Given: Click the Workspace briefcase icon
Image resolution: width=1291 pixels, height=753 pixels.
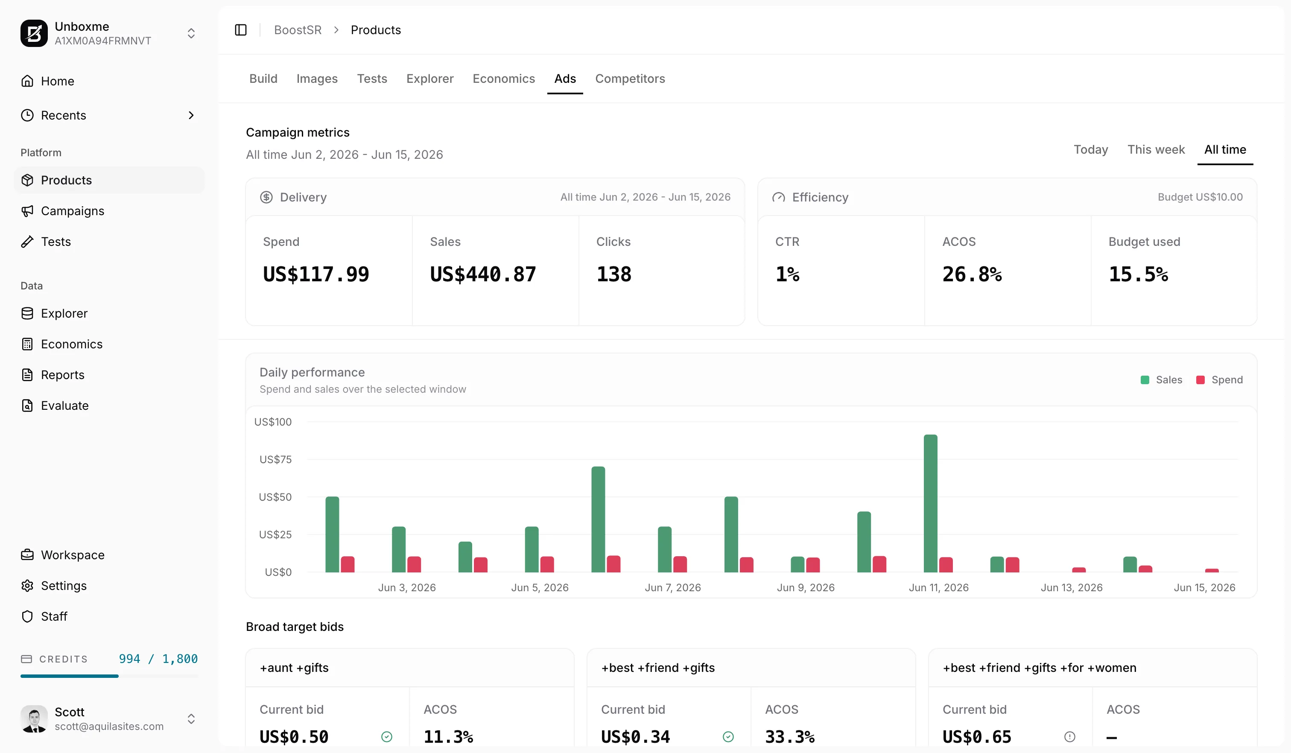Looking at the screenshot, I should pyautogui.click(x=27, y=555).
